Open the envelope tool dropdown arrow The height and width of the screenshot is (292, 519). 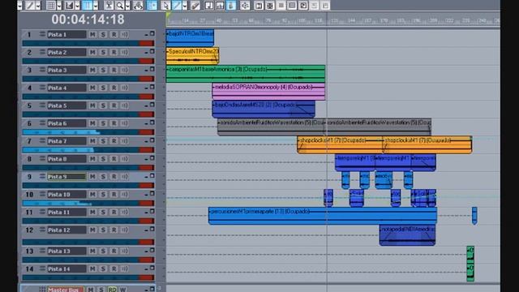click(77, 6)
